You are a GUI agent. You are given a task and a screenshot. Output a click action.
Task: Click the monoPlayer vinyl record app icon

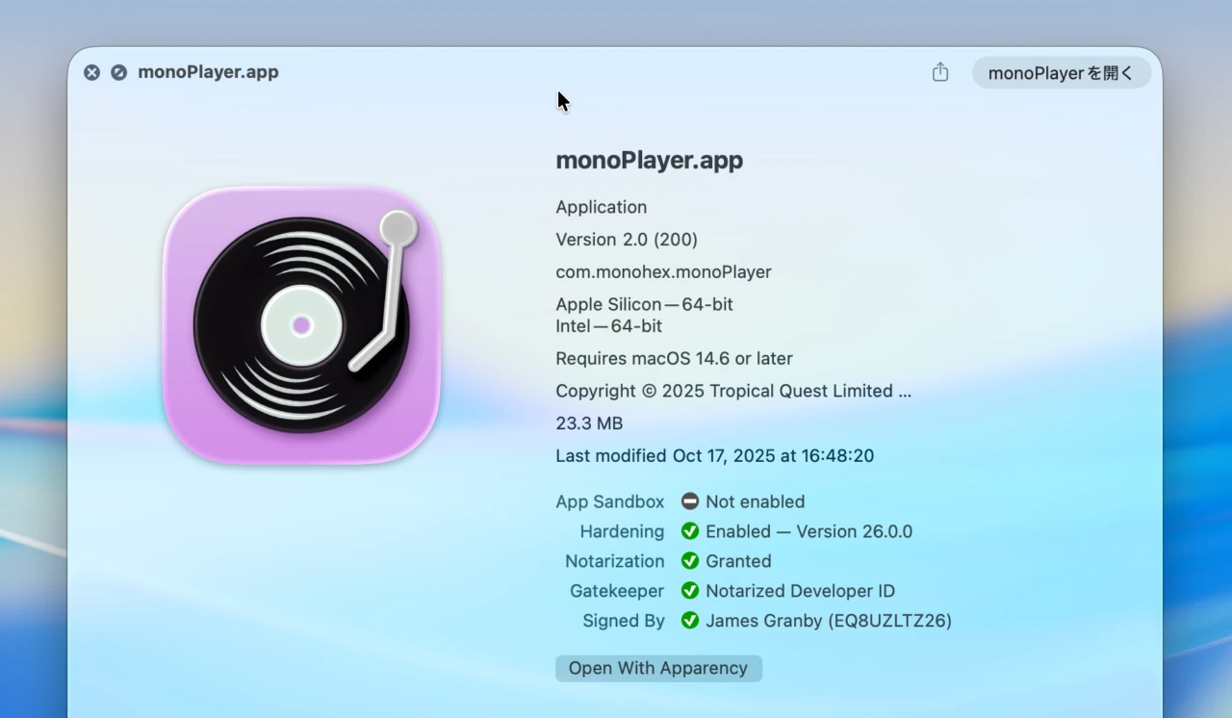301,327
